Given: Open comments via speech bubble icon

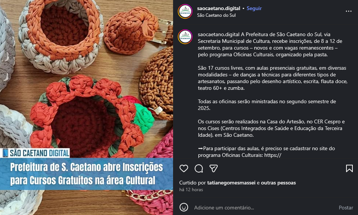Looking at the screenshot, I should point(199,168).
